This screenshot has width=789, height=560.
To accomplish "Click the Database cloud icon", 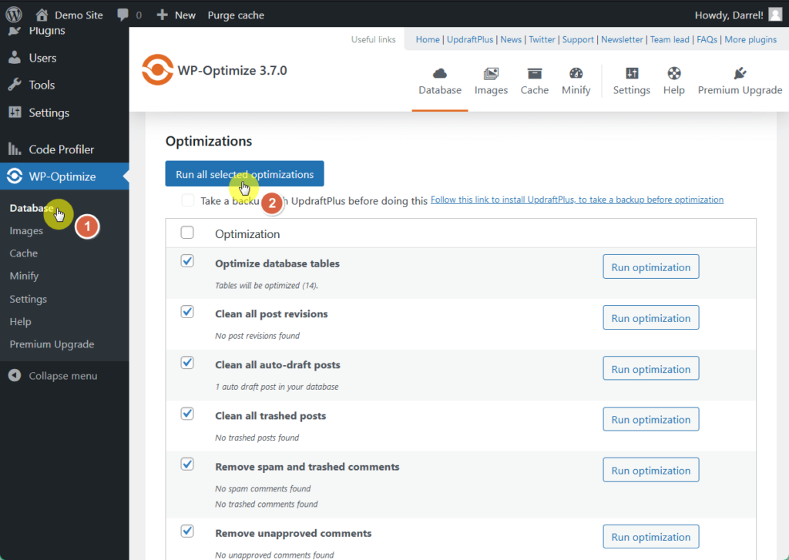I will [440, 73].
